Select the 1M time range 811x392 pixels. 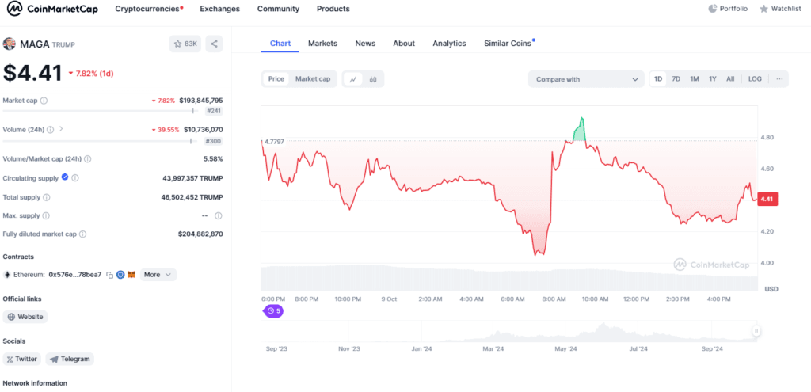(x=695, y=79)
